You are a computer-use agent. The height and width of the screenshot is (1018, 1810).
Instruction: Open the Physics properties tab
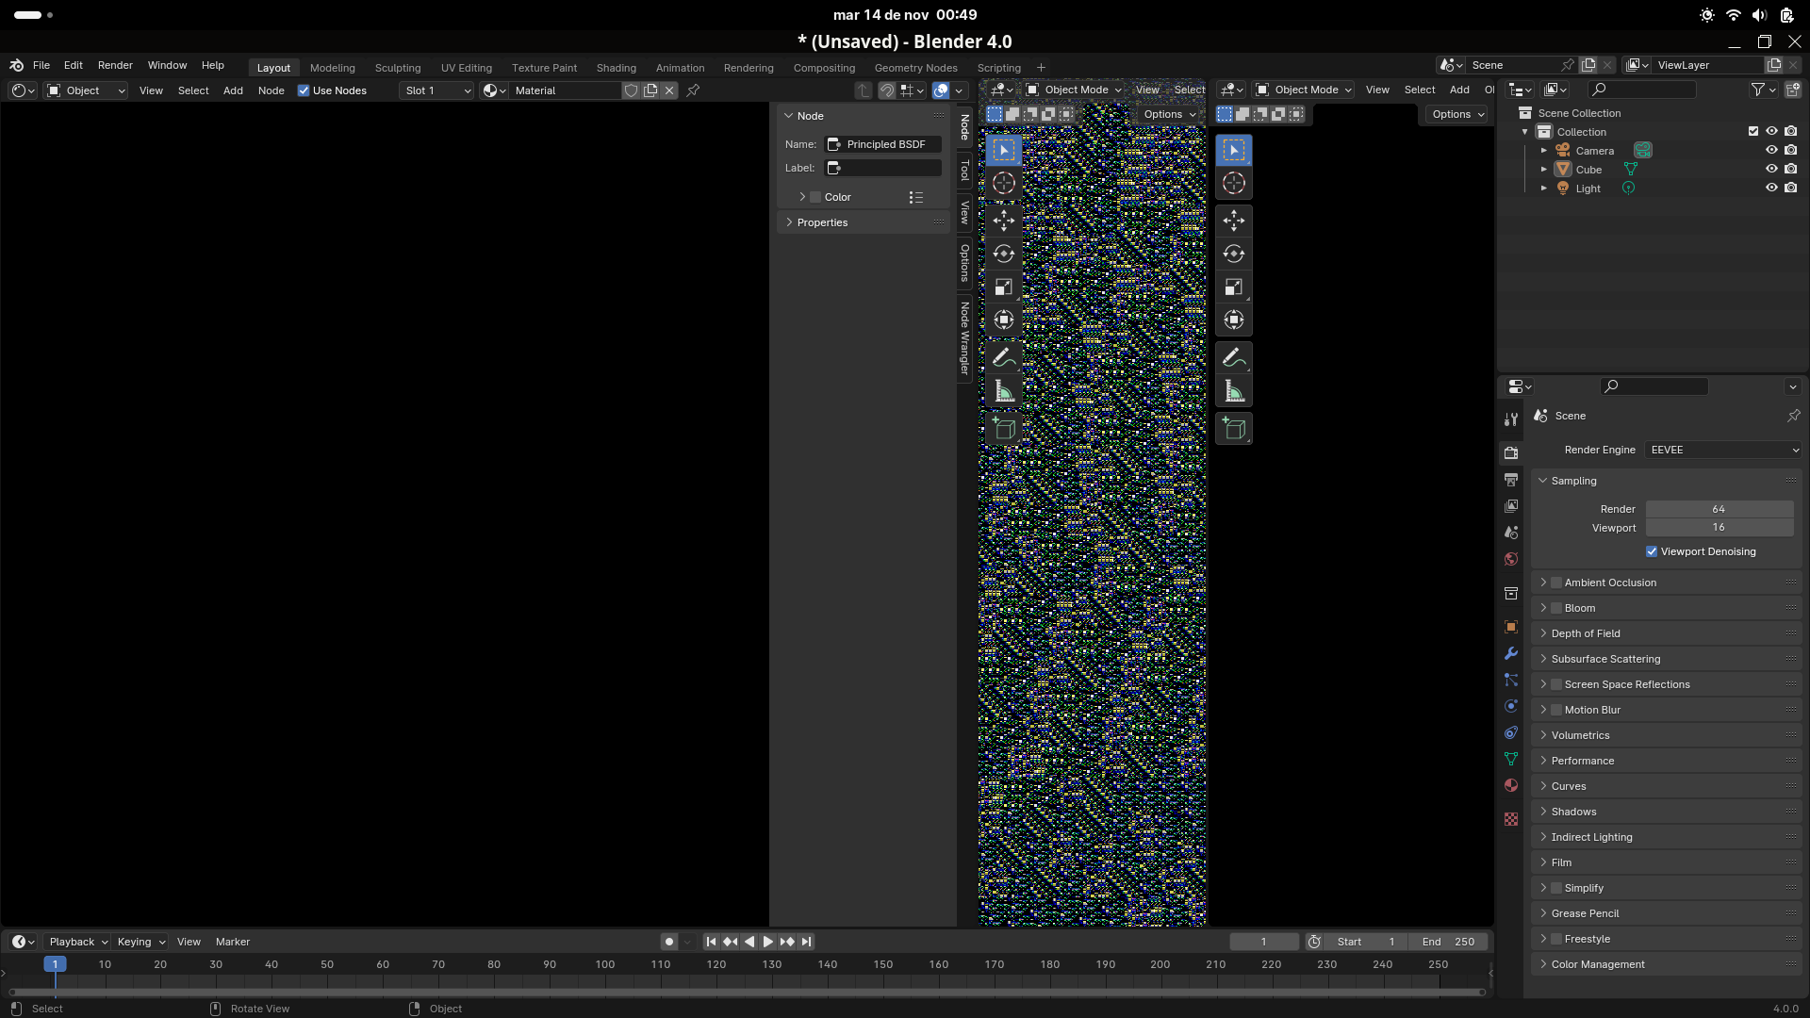(1511, 706)
